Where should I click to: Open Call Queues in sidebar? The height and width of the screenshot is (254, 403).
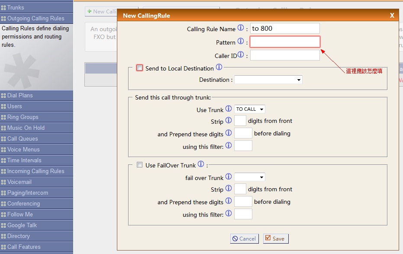click(x=36, y=139)
